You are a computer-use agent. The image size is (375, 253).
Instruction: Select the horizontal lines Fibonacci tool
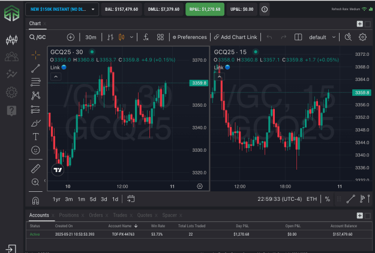pyautogui.click(x=35, y=82)
